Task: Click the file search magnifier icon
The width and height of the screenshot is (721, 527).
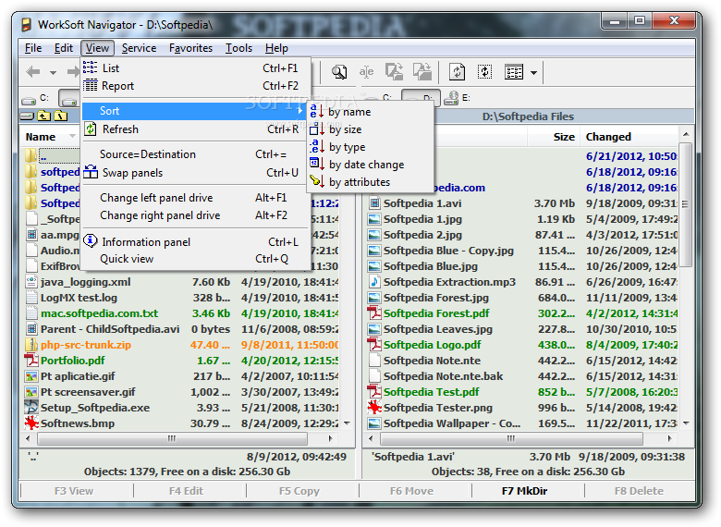Action: 339,72
